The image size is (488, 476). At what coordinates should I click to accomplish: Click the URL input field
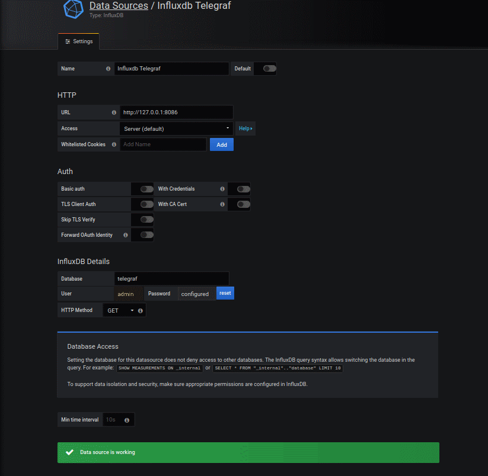177,112
